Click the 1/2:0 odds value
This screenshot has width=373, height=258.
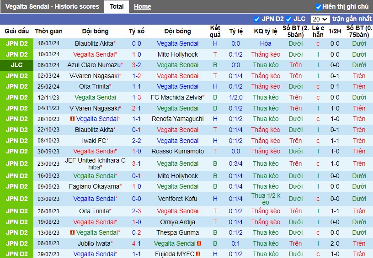235,97
